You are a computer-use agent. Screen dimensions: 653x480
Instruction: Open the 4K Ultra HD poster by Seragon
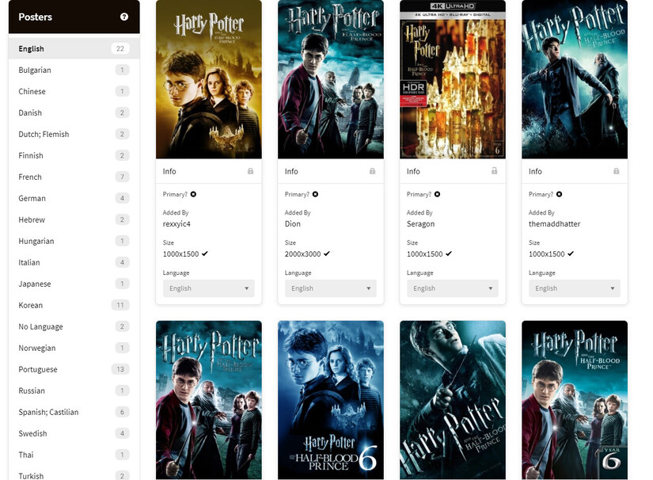tap(453, 79)
